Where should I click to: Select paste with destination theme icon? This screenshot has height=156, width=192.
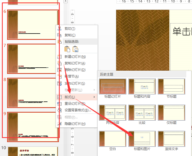(x=67, y=49)
